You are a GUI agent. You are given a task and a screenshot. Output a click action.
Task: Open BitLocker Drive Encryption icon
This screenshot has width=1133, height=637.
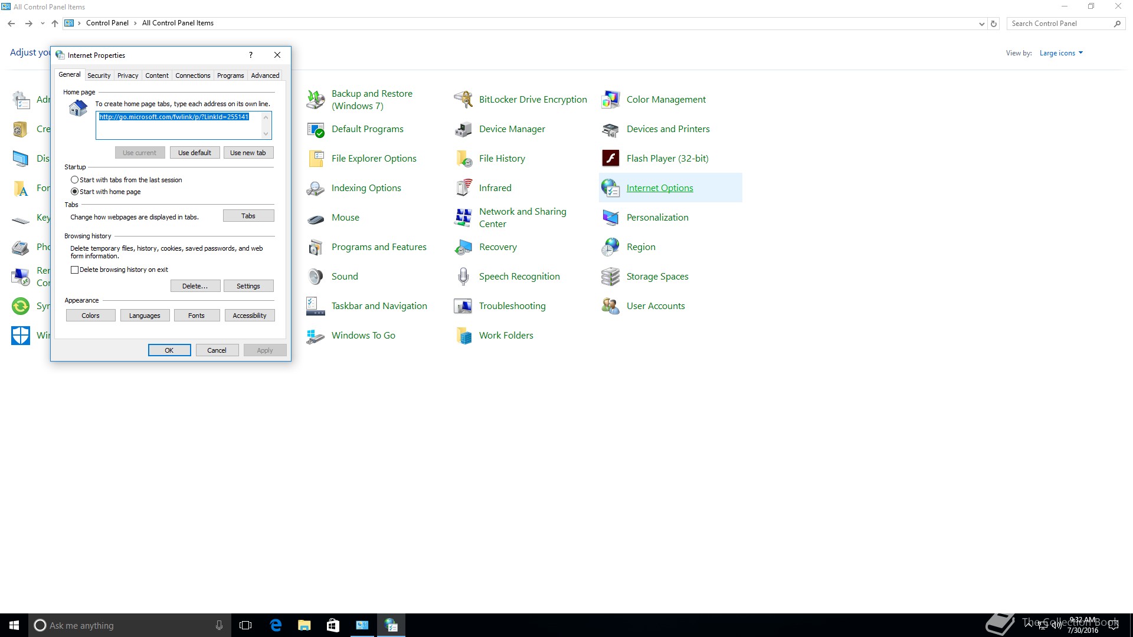tap(463, 100)
